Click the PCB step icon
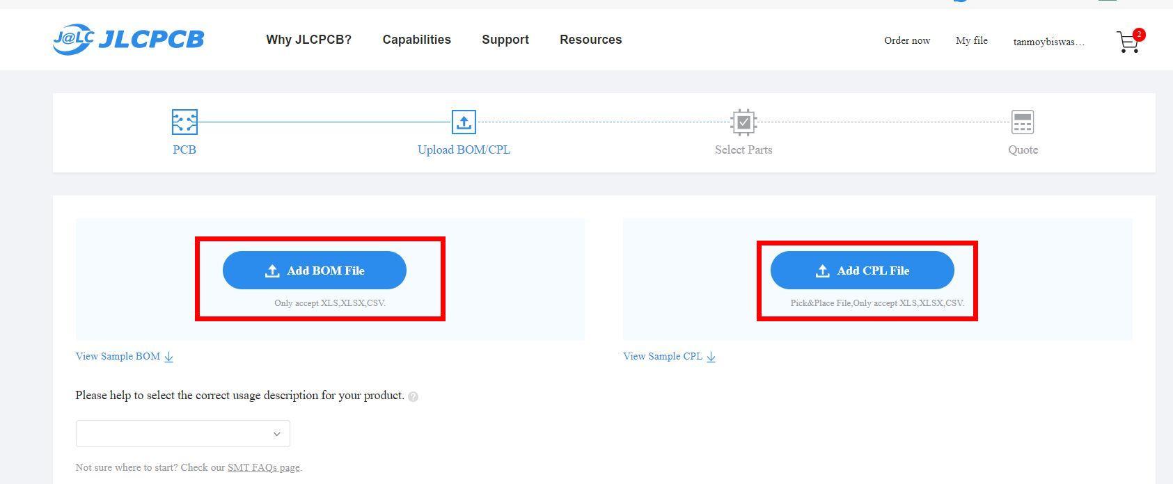This screenshot has width=1173, height=484. [x=184, y=122]
